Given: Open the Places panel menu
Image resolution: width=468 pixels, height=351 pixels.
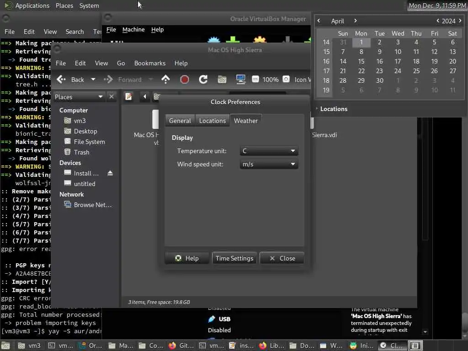Looking at the screenshot, I should click(x=64, y=5).
